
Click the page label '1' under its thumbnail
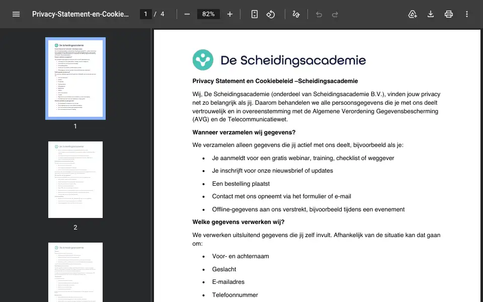pyautogui.click(x=75, y=126)
